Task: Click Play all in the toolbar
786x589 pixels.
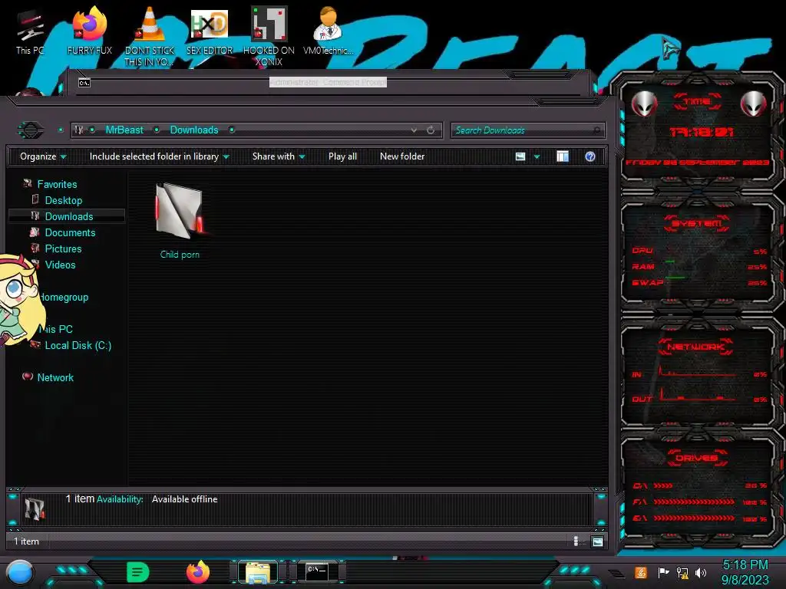Action: click(342, 156)
